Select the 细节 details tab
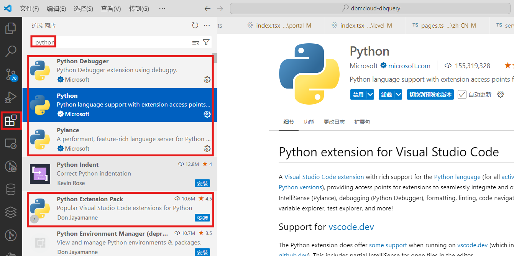This screenshot has height=256, width=514. click(x=289, y=122)
